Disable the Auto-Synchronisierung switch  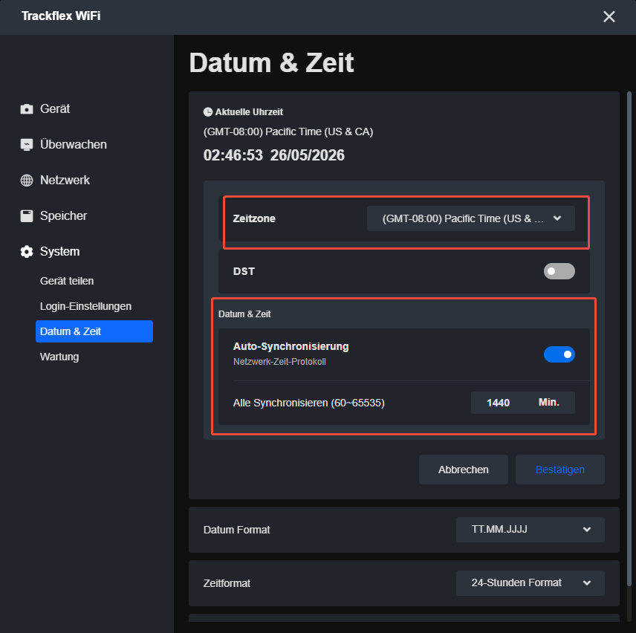point(559,354)
